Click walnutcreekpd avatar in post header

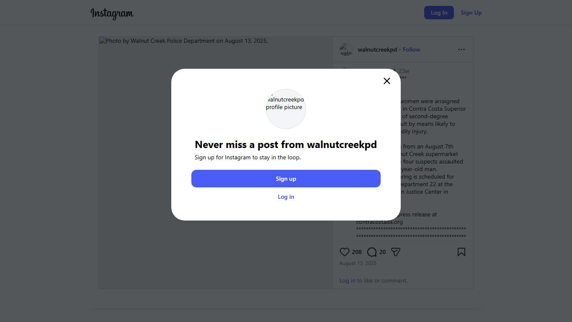tap(346, 49)
